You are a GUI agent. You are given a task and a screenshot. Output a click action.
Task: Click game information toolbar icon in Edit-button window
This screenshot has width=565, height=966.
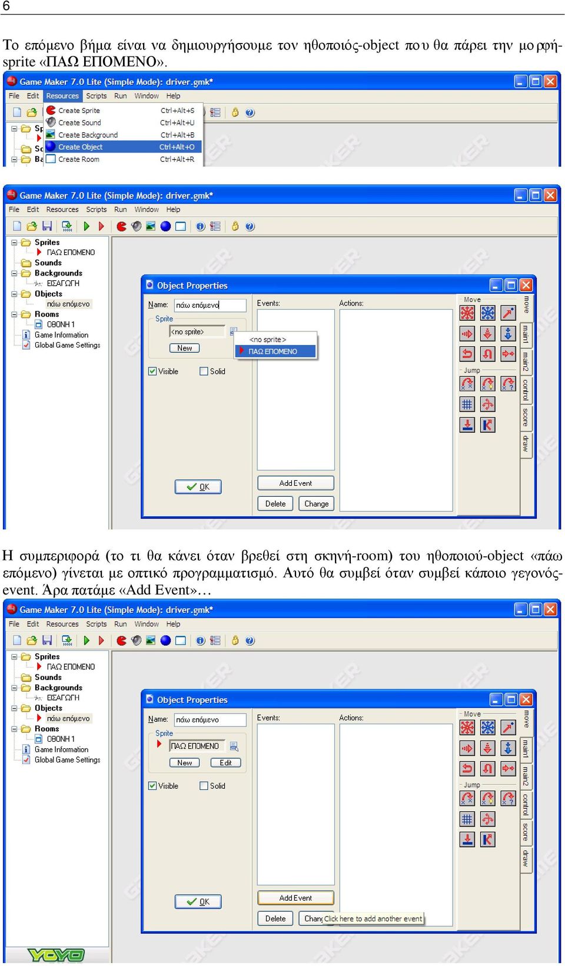tap(201, 640)
